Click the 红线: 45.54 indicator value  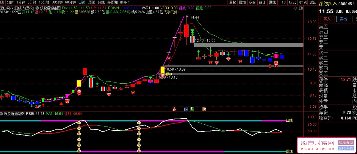(73, 113)
